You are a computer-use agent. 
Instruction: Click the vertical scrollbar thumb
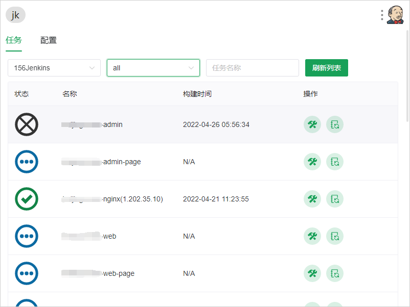[x=407, y=76]
